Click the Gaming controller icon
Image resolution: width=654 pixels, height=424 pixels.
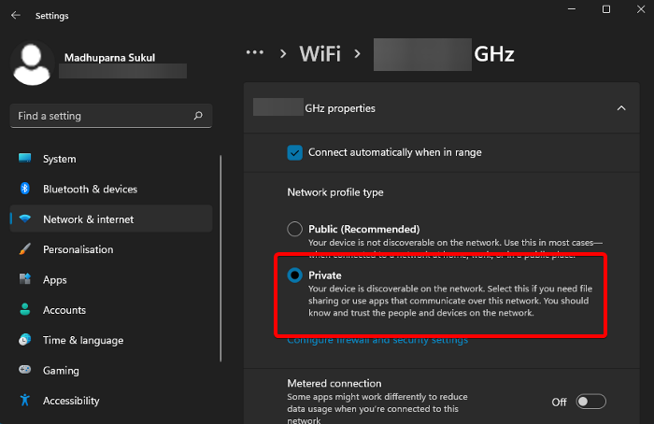pos(24,371)
